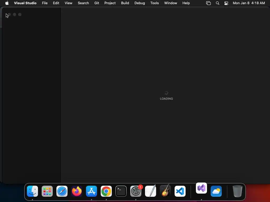The height and width of the screenshot is (202, 270).
Task: Open the File menu
Action: pyautogui.click(x=45, y=3)
